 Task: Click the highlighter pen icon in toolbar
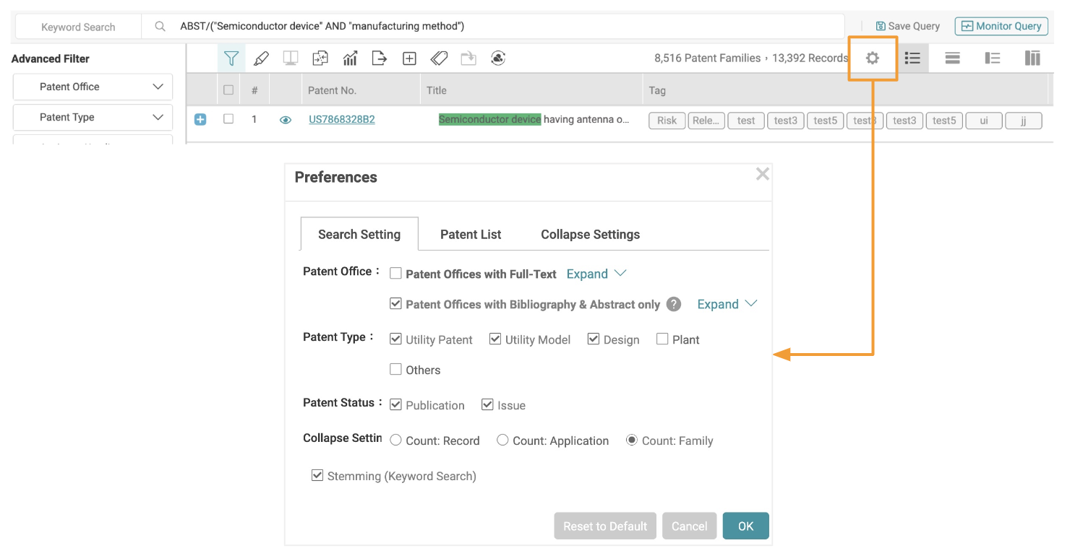(261, 58)
